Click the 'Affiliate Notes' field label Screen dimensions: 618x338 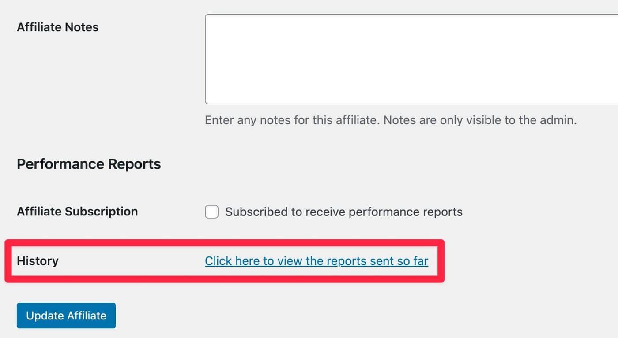pos(58,27)
